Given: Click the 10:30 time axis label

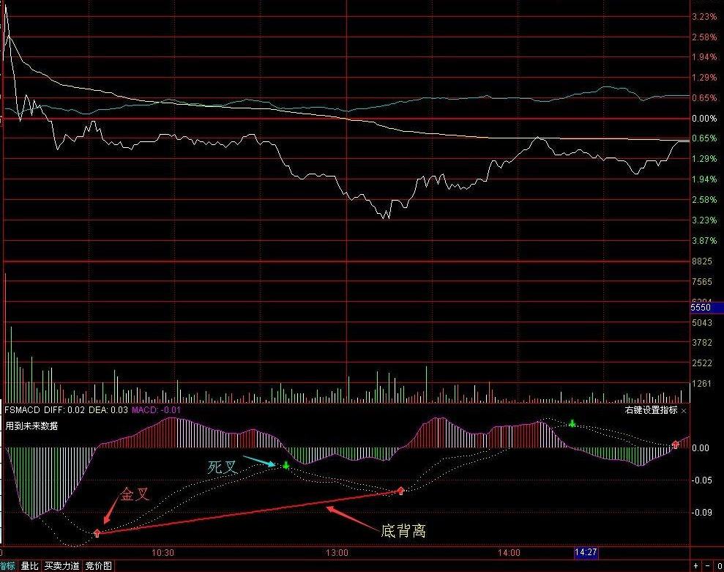Looking at the screenshot, I should coord(163,553).
